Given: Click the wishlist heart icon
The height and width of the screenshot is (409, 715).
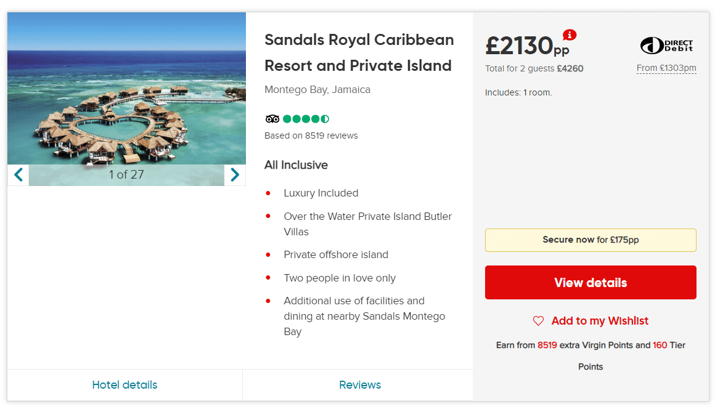Looking at the screenshot, I should [x=538, y=321].
